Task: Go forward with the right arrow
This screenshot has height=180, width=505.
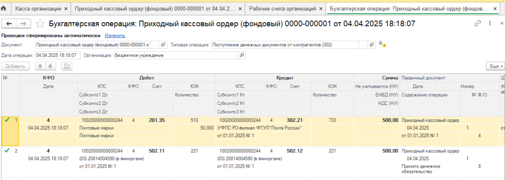Action: coord(24,24)
